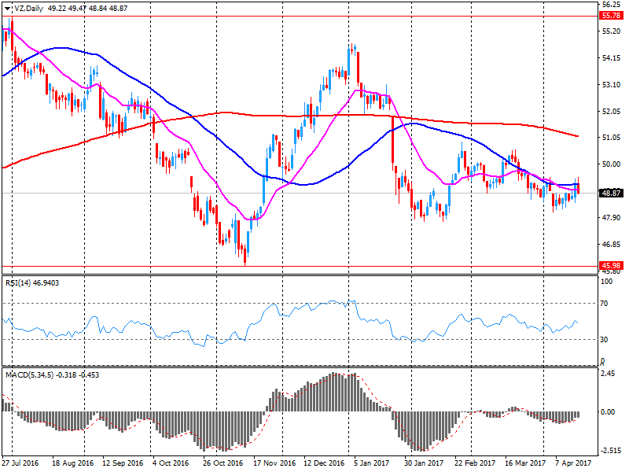The width and height of the screenshot is (629, 472).
Task: Click the 53.10 price axis label
Action: pos(611,84)
